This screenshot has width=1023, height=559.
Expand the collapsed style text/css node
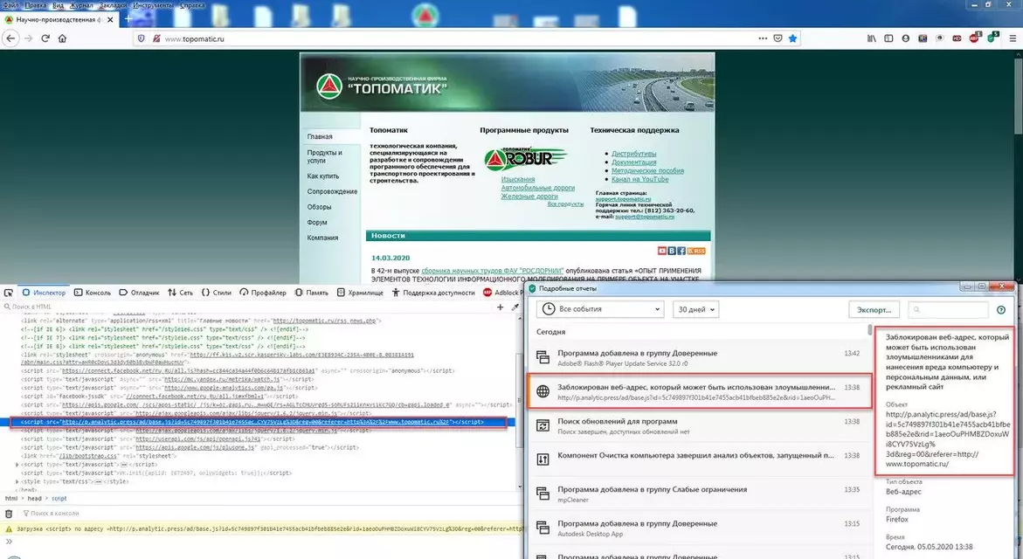pos(17,481)
